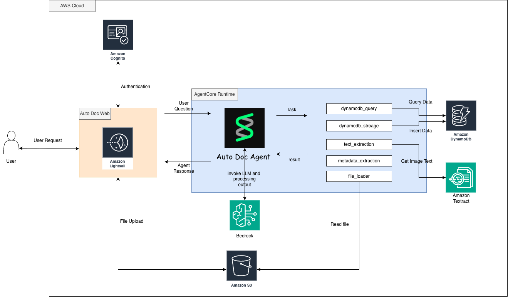Screen dimensions: 508x297
Task: Click the Auto Doc Agent title text
Action: pos(243,157)
